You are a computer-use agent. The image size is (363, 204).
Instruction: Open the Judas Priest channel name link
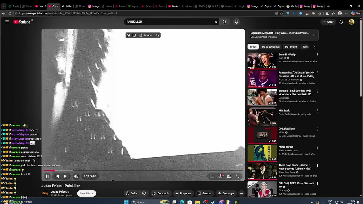58,192
